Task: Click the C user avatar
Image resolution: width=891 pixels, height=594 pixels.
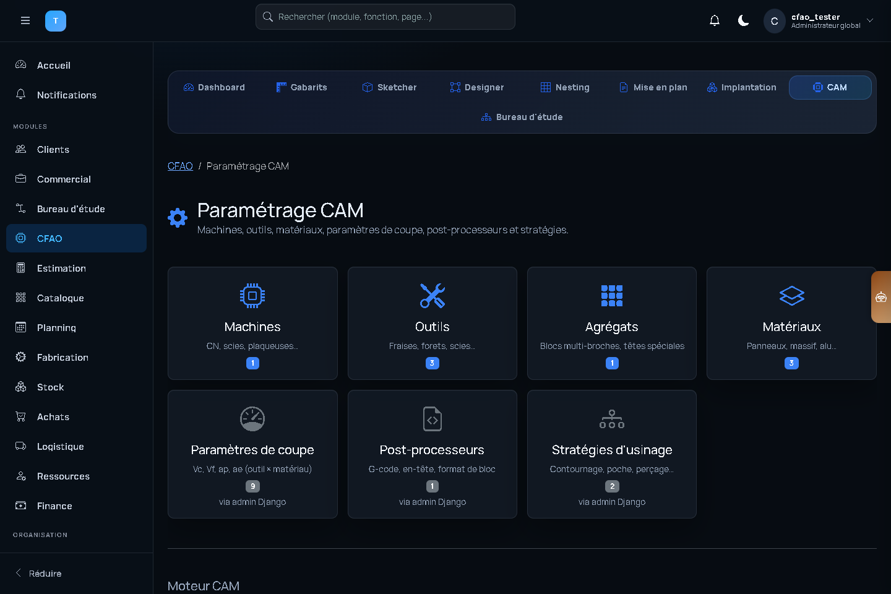Action: (x=774, y=21)
